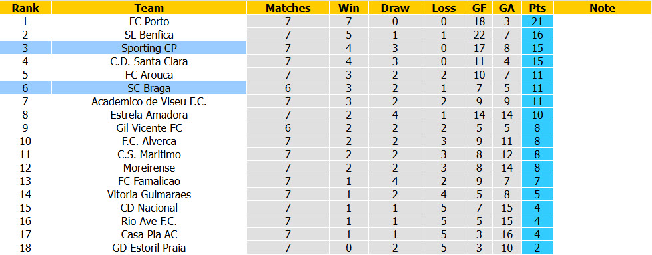Viewport: 652px width, 255px height.
Task: Click the Team column header
Action: click(149, 8)
